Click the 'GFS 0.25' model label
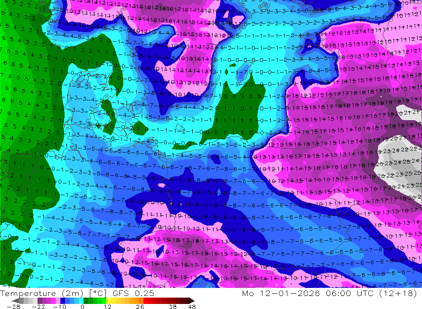Screen dimensions: 422x309 (133, 293)
